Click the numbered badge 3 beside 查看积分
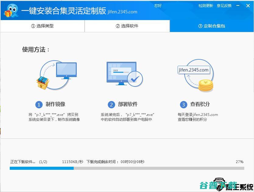The image size is (254, 192). [183, 104]
